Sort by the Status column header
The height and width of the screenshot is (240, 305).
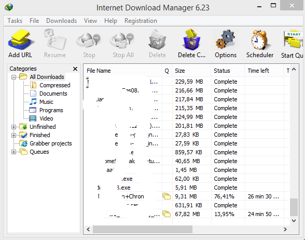(228, 71)
